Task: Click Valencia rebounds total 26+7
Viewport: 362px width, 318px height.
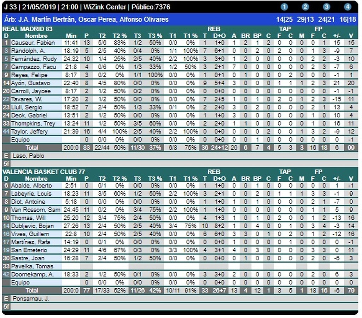Action: [x=219, y=290]
